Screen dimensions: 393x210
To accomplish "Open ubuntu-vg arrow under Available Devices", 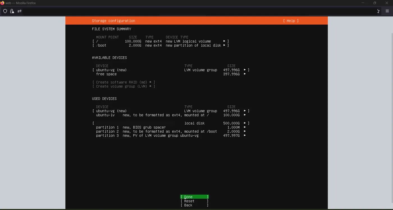I will pyautogui.click(x=245, y=70).
